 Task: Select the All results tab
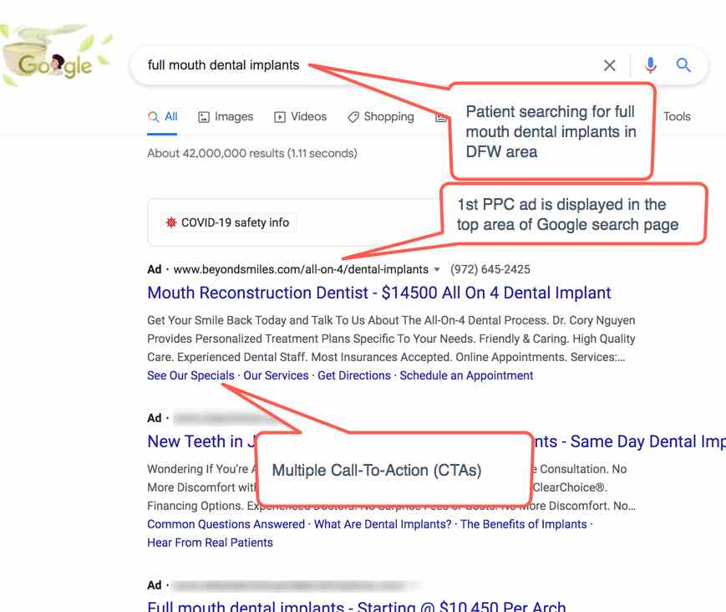click(x=162, y=117)
